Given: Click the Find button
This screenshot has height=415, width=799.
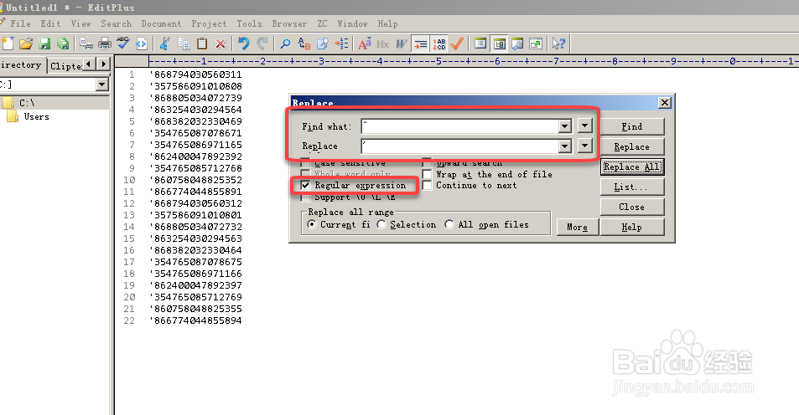Looking at the screenshot, I should click(x=632, y=126).
